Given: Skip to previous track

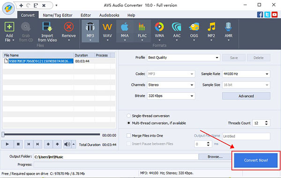Looking at the screenshot, I should point(29,144).
